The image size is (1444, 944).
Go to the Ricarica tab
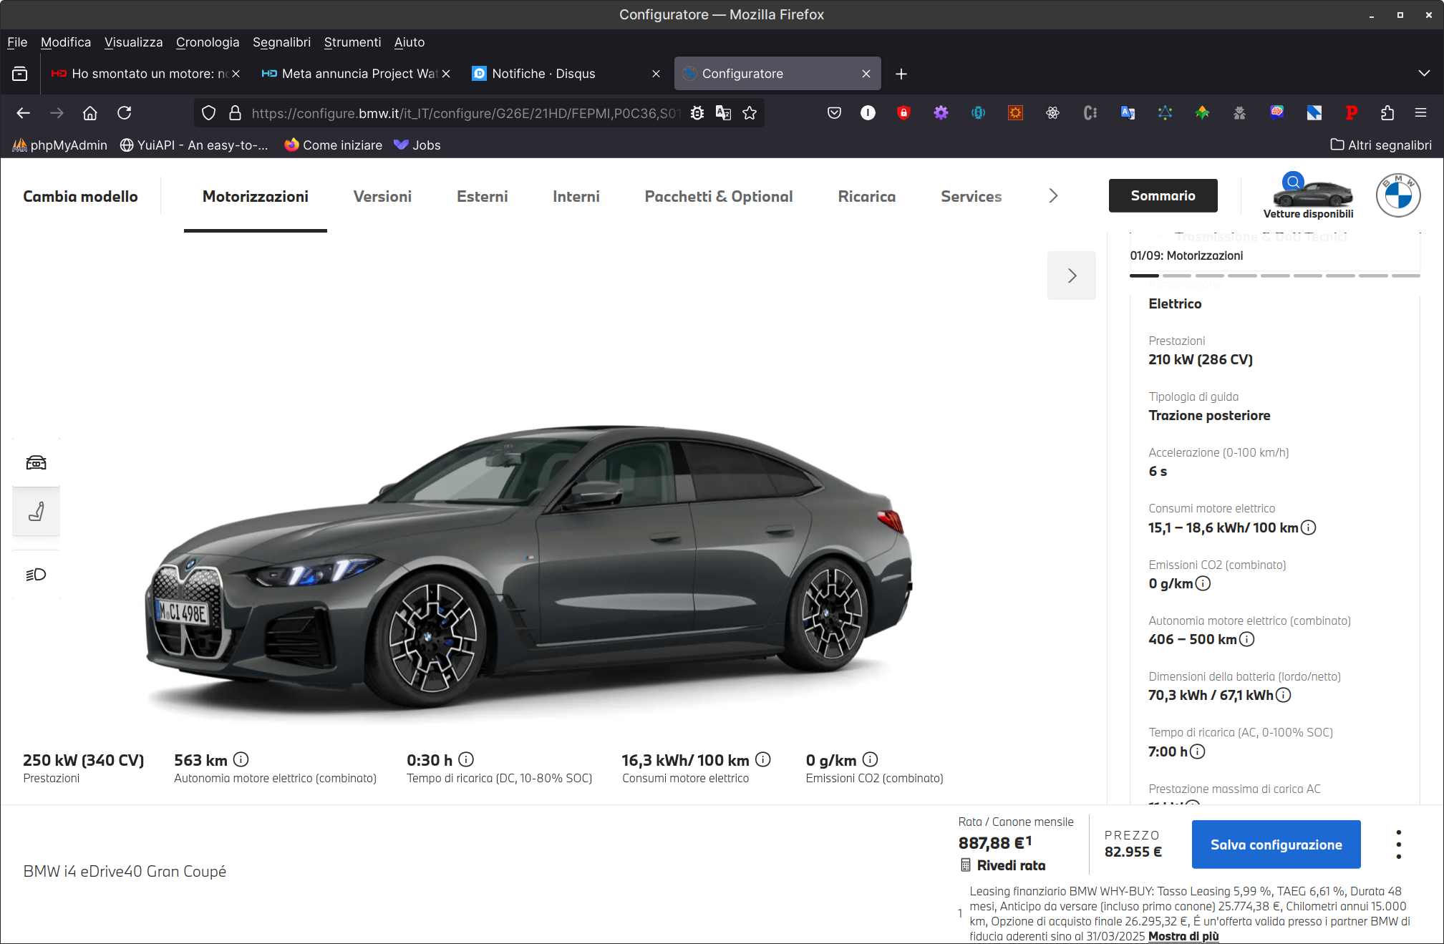click(x=867, y=197)
